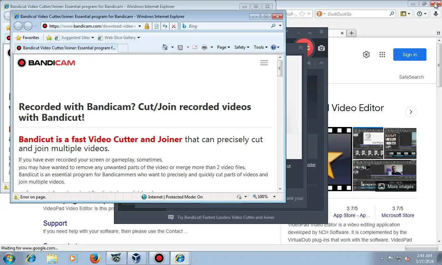The height and width of the screenshot is (265, 442).
Task: Select the Bandicut Video Cutter/Joiner IE tab
Action: point(66,48)
